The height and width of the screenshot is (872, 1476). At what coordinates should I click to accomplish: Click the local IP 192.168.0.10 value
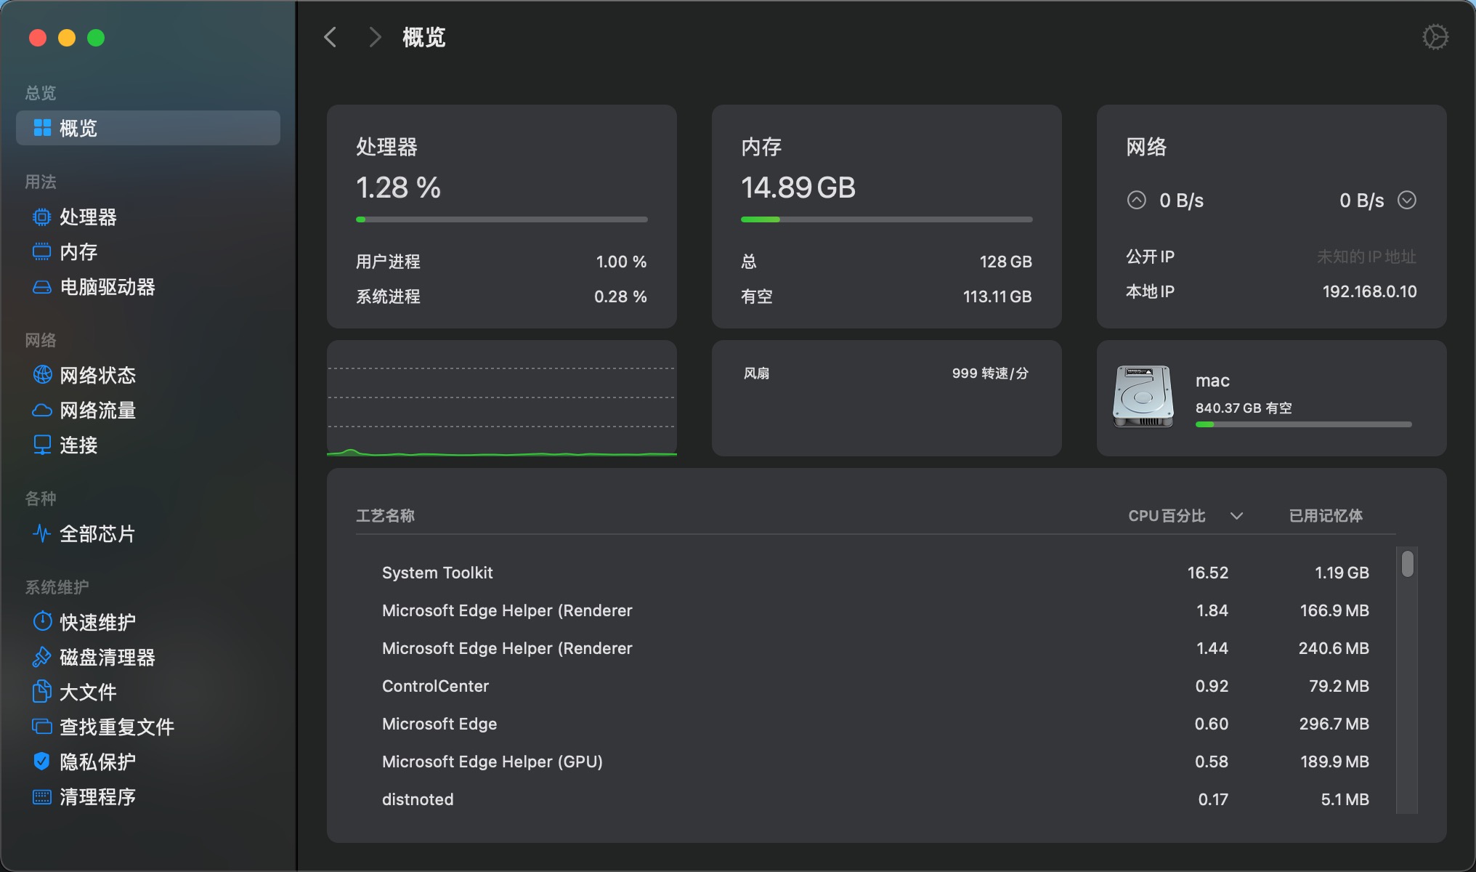(x=1369, y=291)
